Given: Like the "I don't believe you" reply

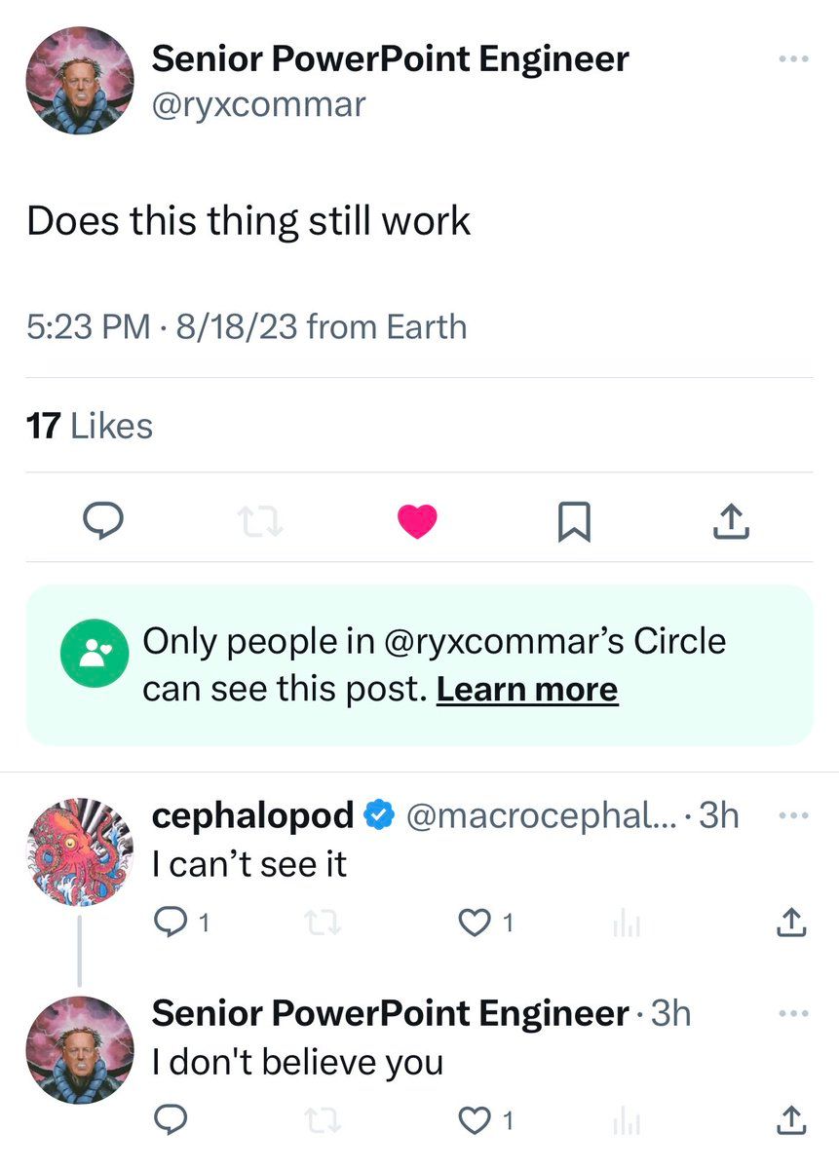Looking at the screenshot, I should (x=475, y=1121).
